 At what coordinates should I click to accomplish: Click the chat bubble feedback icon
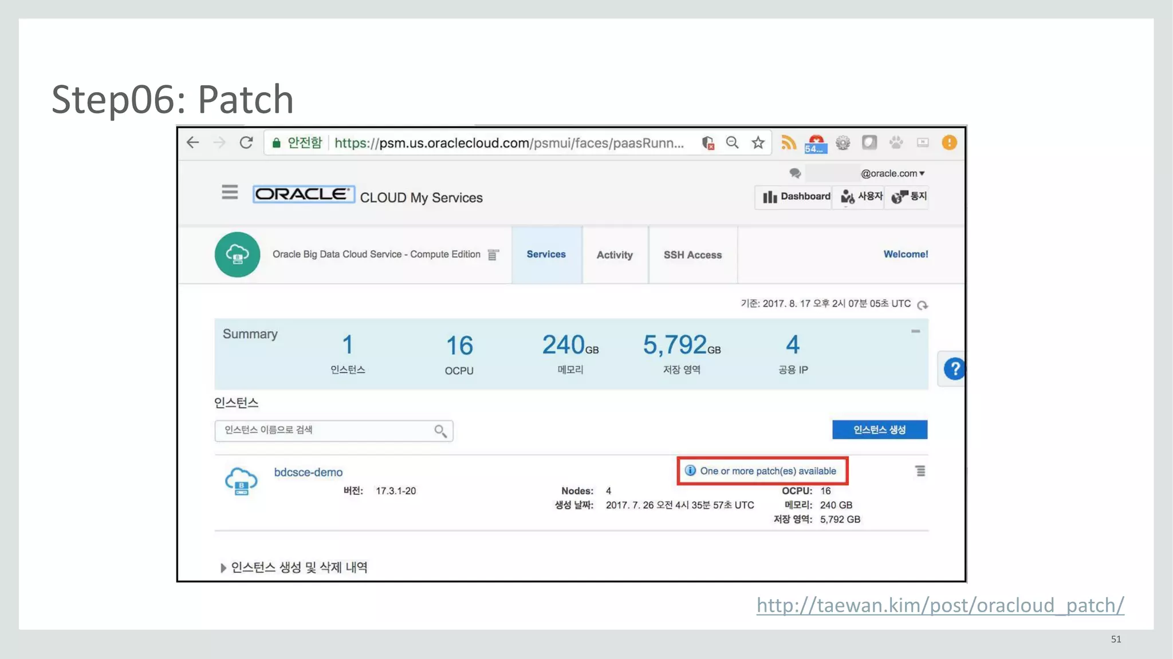coord(794,173)
